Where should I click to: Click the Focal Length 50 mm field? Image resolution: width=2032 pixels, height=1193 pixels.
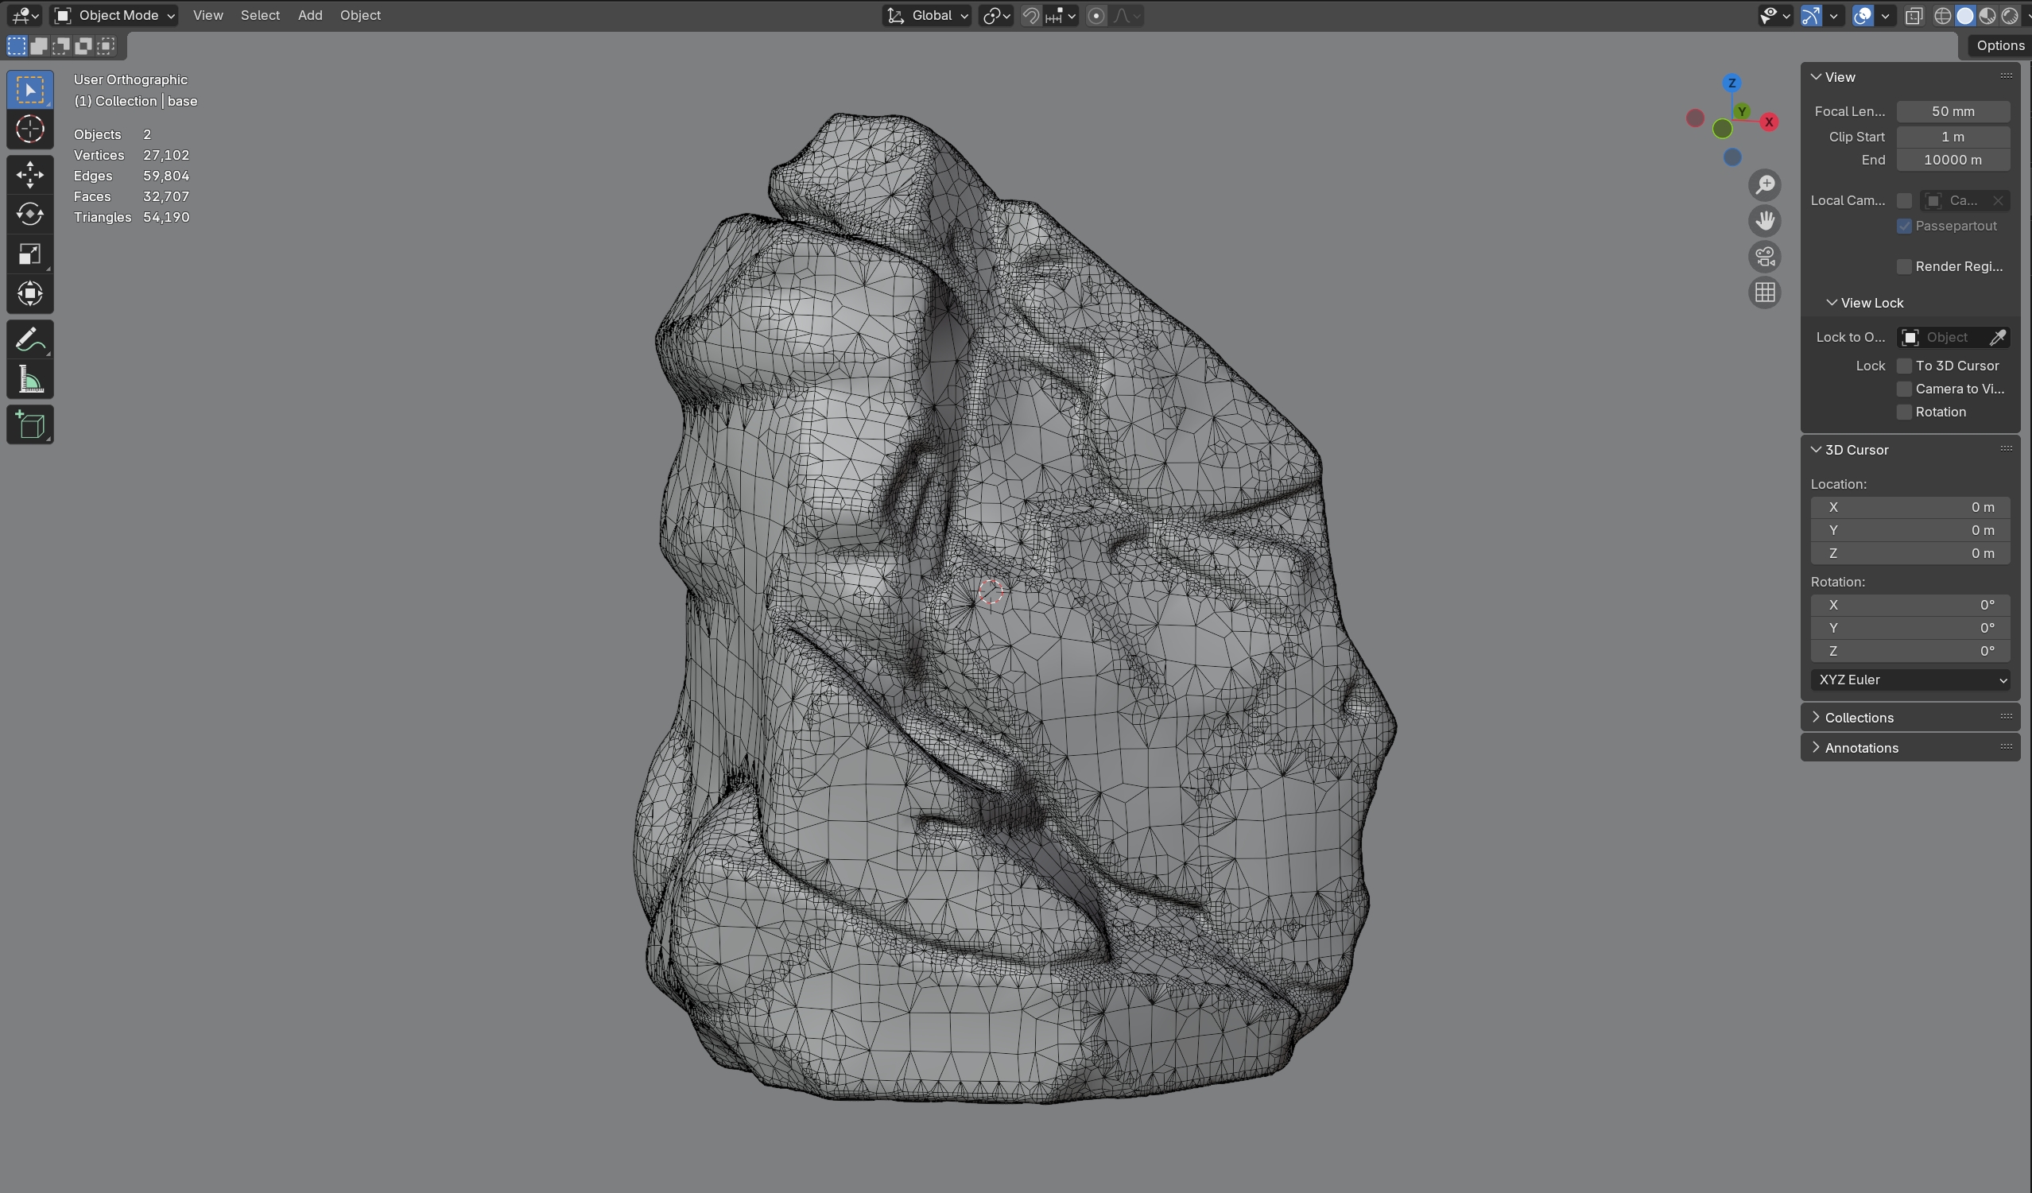point(1953,111)
